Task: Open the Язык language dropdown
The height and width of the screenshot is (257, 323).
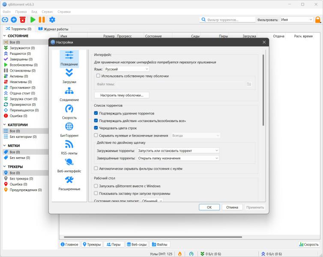Action: [x=127, y=69]
